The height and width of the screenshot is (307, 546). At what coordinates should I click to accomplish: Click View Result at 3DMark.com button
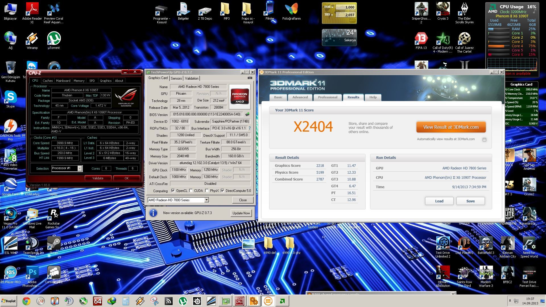tap(451, 127)
